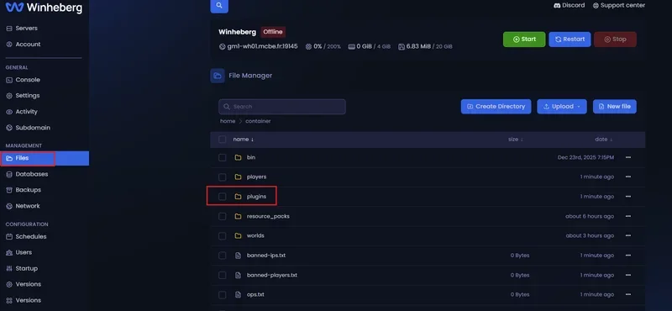
Task: Tick the checkbox for banned-ips.txt
Action: [222, 256]
